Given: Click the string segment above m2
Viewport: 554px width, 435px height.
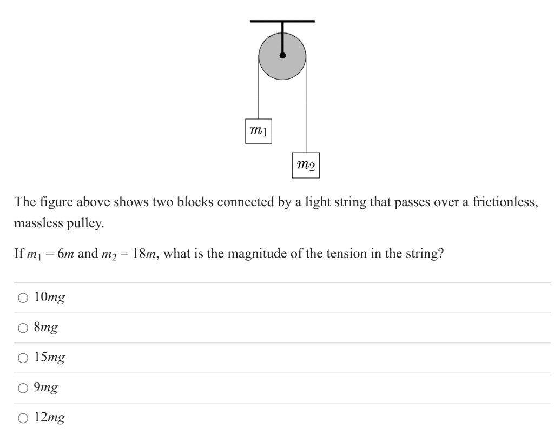Looking at the screenshot, I should [x=306, y=105].
